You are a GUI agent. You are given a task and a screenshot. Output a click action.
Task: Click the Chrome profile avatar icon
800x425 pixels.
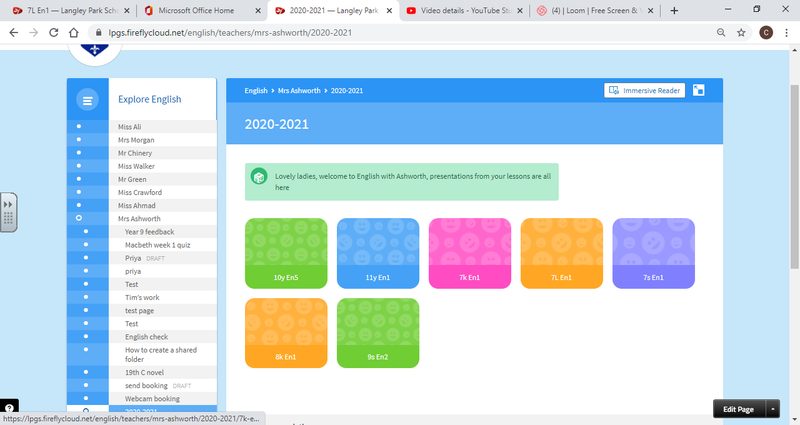(766, 32)
